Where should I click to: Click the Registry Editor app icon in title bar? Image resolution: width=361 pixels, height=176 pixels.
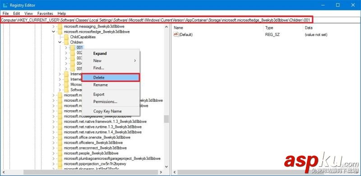(5, 5)
